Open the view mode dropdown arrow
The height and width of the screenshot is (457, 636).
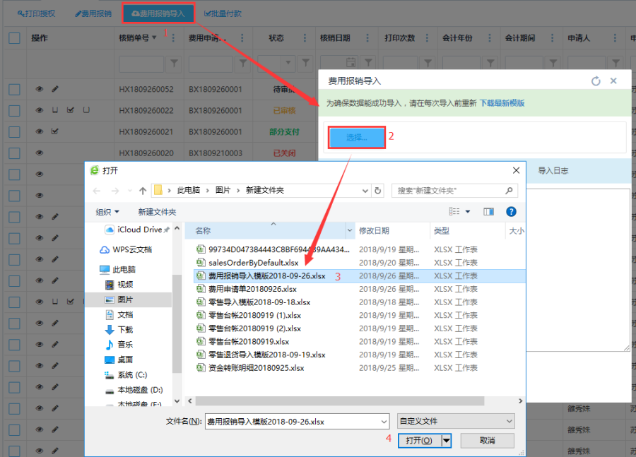click(468, 211)
